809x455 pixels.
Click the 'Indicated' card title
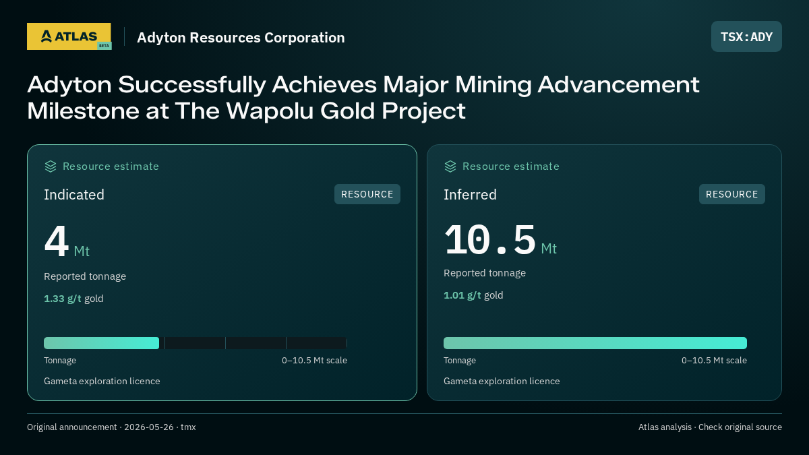74,195
